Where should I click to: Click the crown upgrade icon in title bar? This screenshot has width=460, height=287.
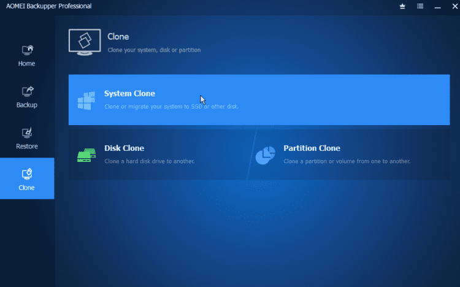point(402,6)
